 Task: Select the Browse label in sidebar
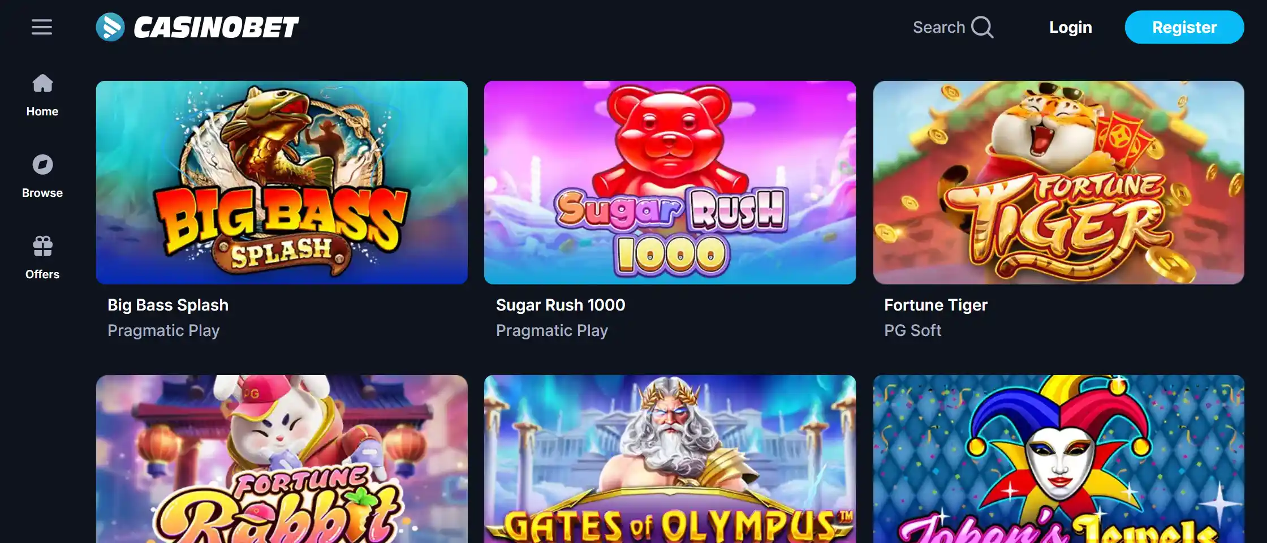coord(42,193)
